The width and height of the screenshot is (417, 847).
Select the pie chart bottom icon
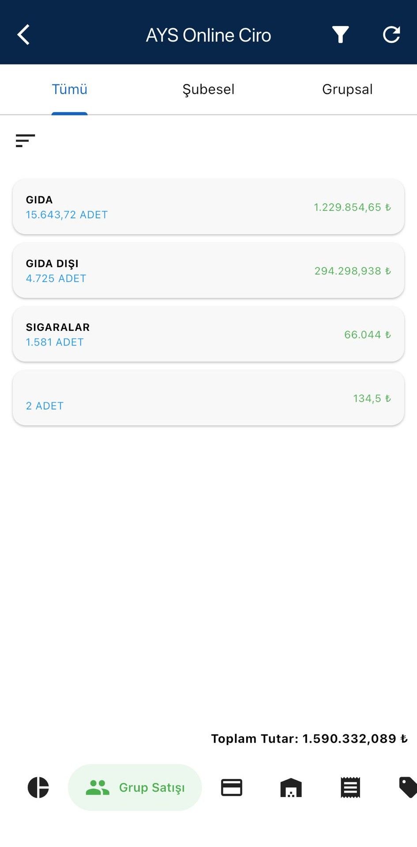[x=38, y=787]
